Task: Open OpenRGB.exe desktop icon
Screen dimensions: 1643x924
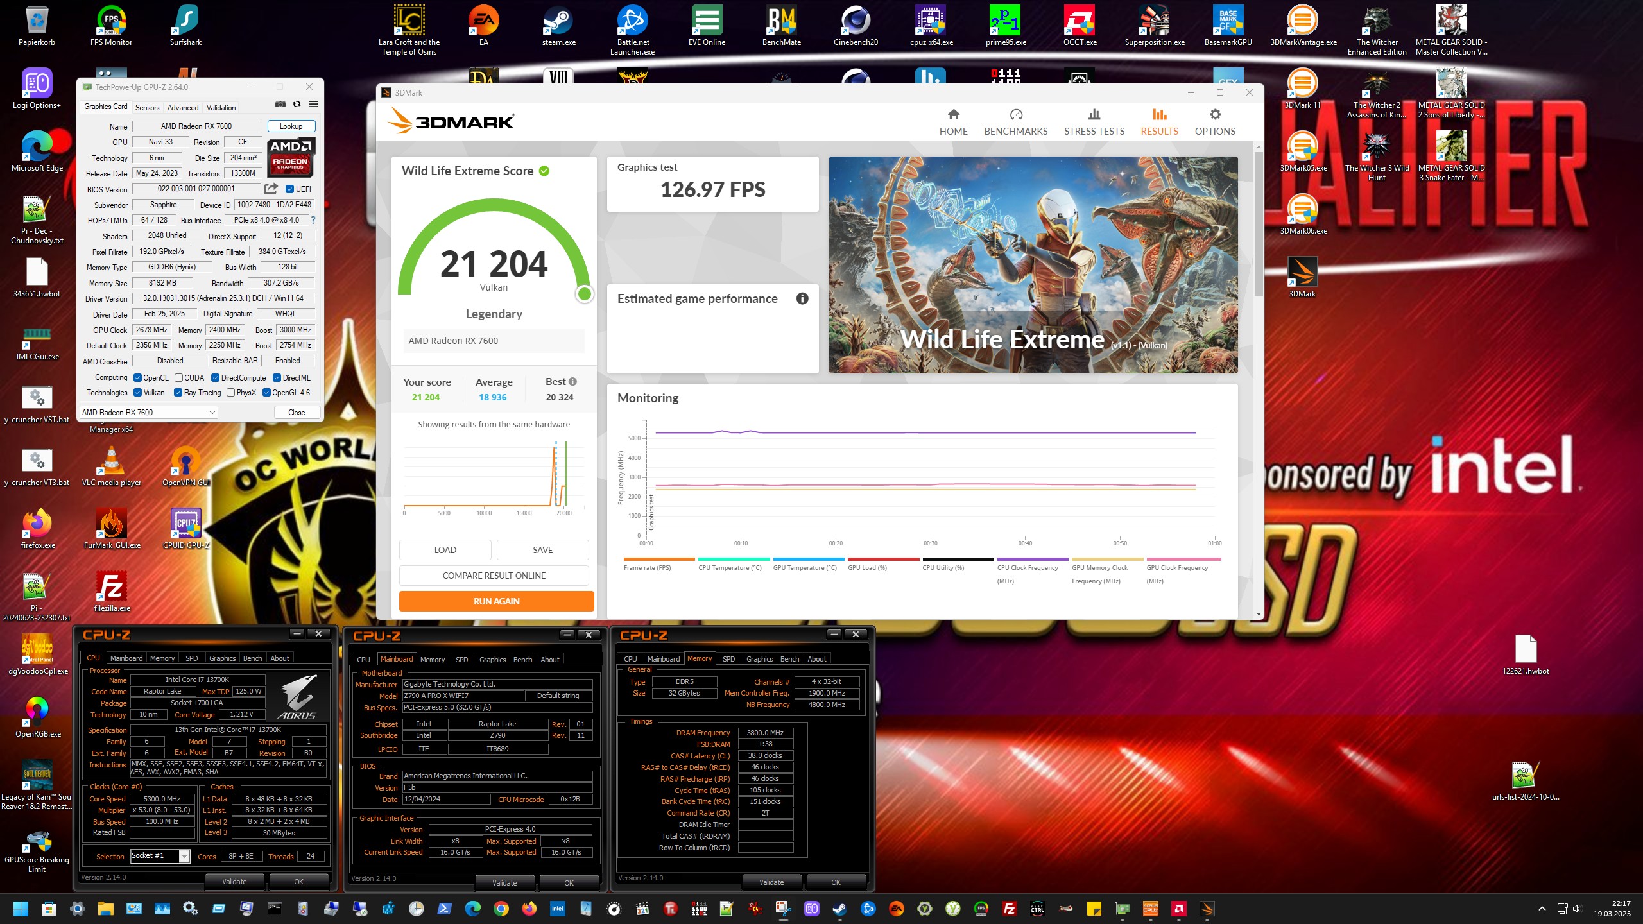Action: click(x=37, y=717)
